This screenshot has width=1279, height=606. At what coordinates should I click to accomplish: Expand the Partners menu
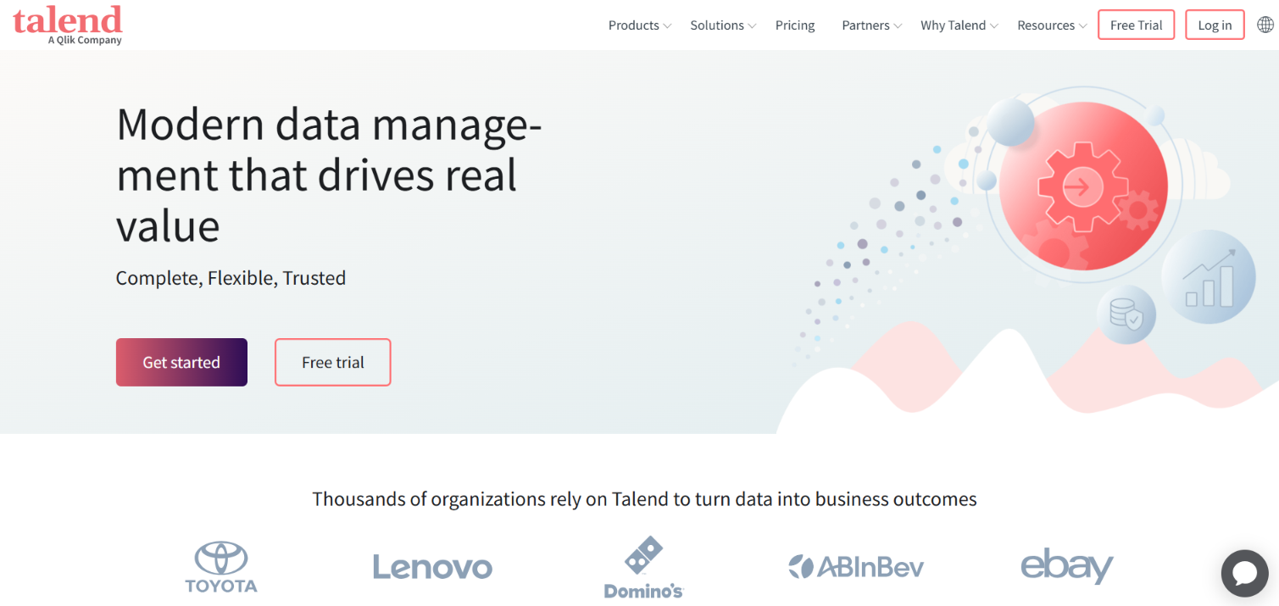click(x=872, y=25)
